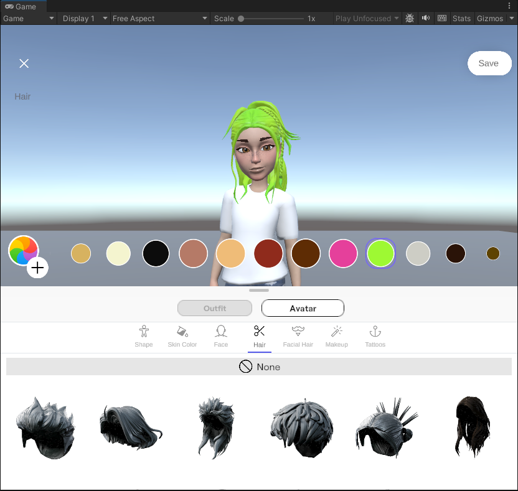Open the Play Unfocused dropdown
Image resolution: width=518 pixels, height=491 pixels.
pyautogui.click(x=367, y=19)
